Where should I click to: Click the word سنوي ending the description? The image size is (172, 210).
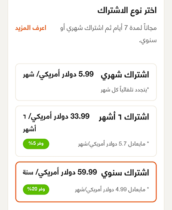pos(148,40)
